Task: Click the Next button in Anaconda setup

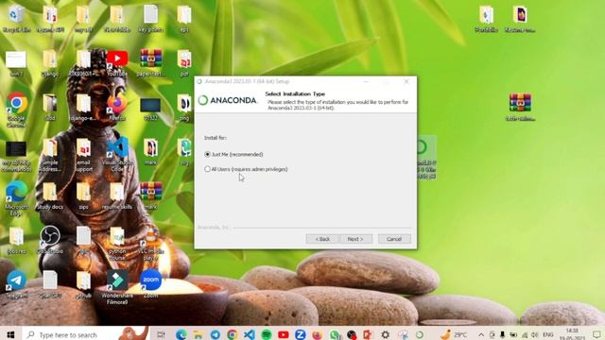Action: tap(355, 239)
